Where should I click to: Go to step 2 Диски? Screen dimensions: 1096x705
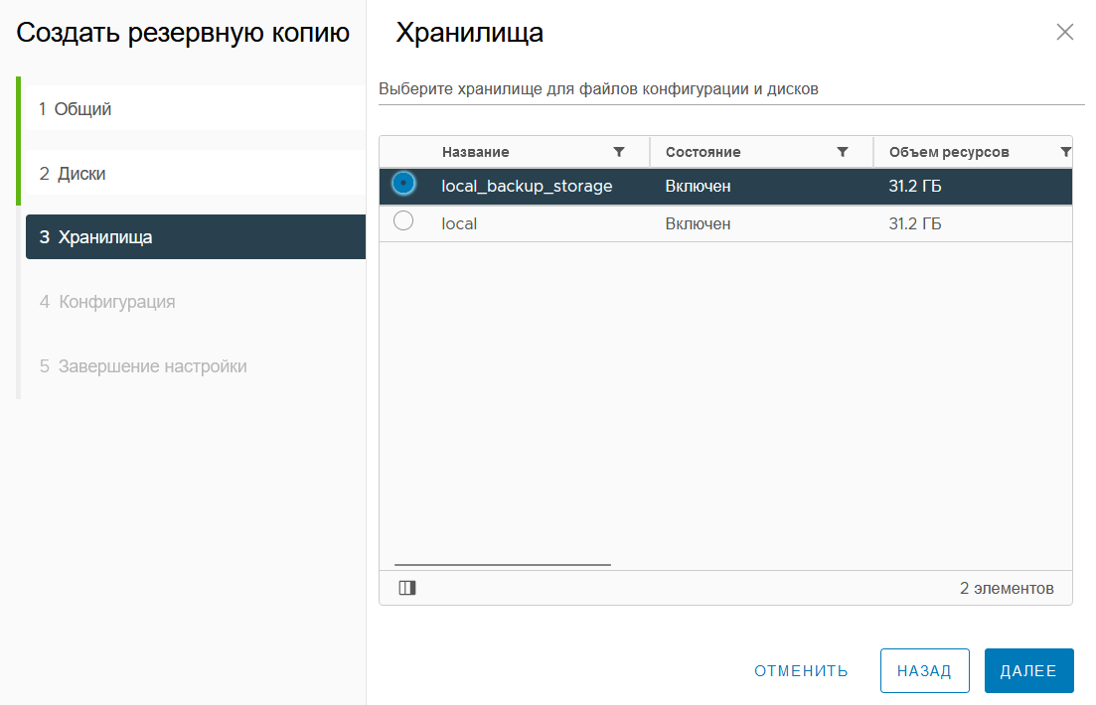pos(196,173)
